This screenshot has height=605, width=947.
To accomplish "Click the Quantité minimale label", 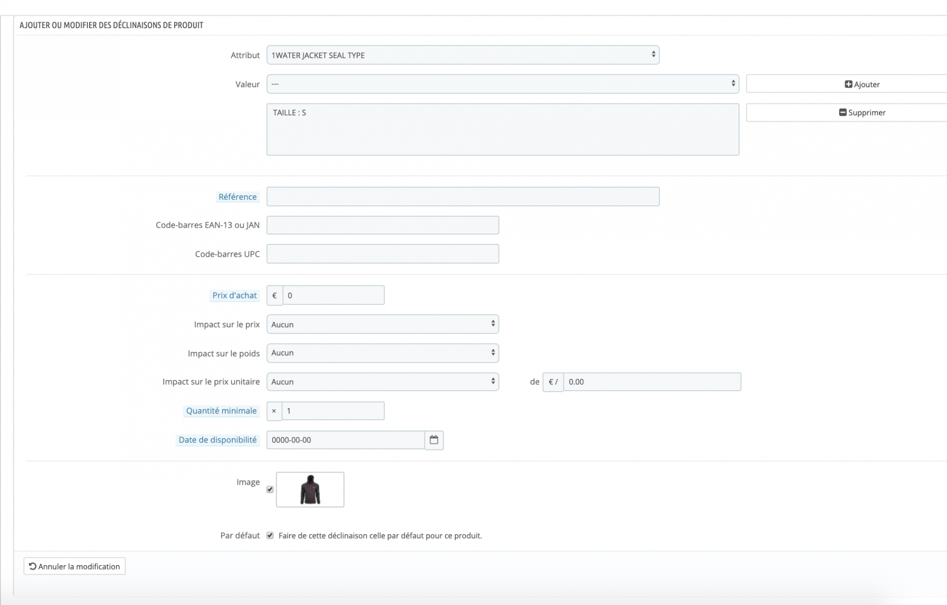I will point(221,411).
